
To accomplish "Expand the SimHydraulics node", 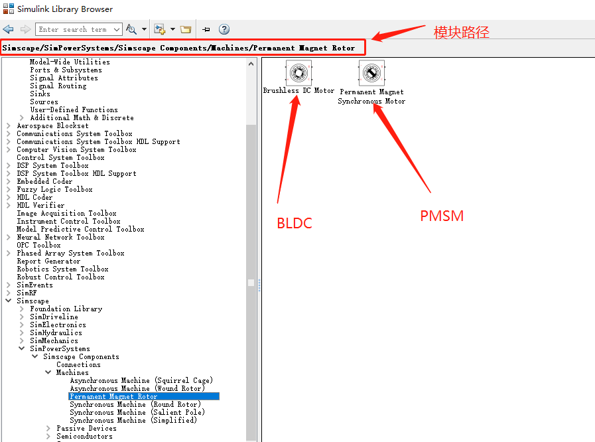I will point(22,333).
